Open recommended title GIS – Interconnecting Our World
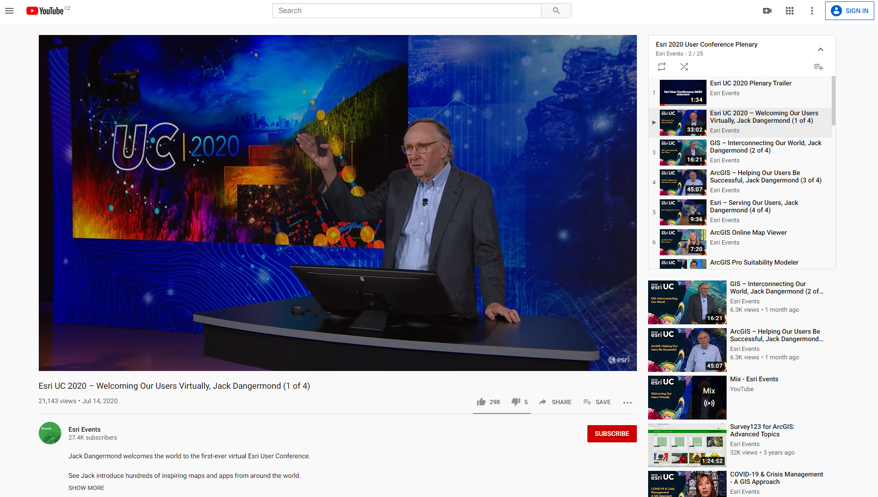This screenshot has width=878, height=497. tap(777, 287)
